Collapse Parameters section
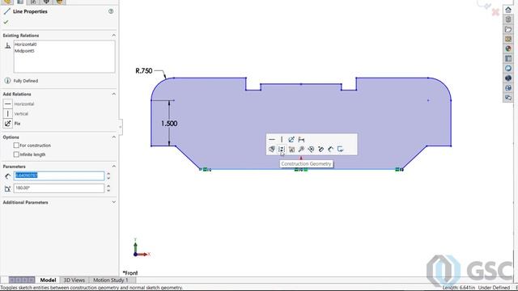 click(113, 167)
